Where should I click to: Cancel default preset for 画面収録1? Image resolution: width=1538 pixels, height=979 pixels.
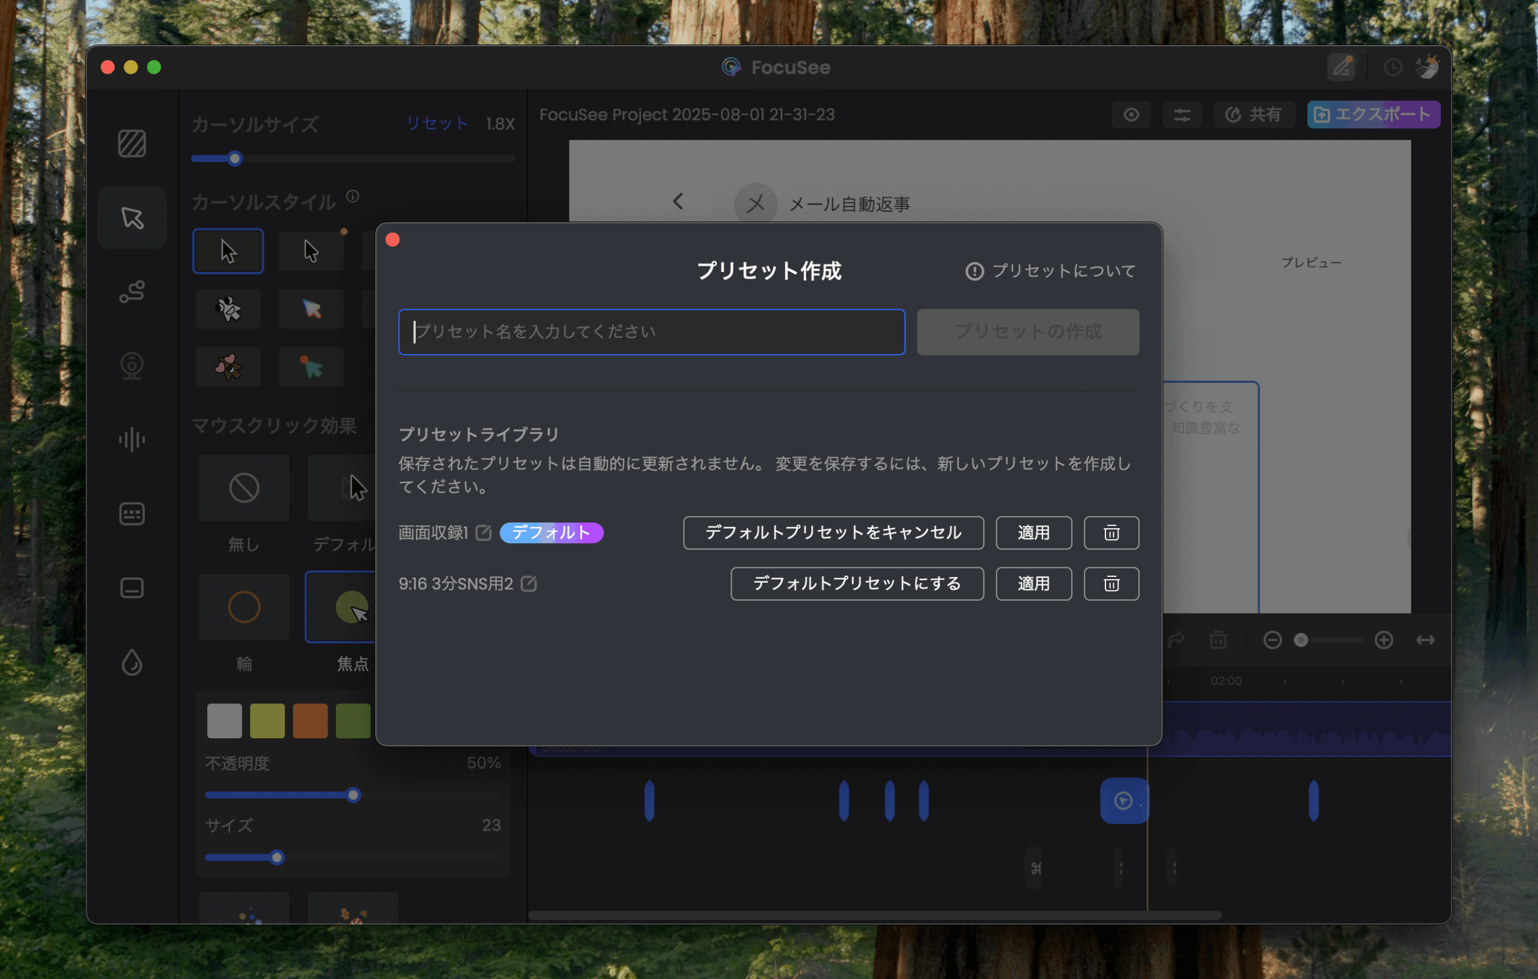[x=833, y=532]
